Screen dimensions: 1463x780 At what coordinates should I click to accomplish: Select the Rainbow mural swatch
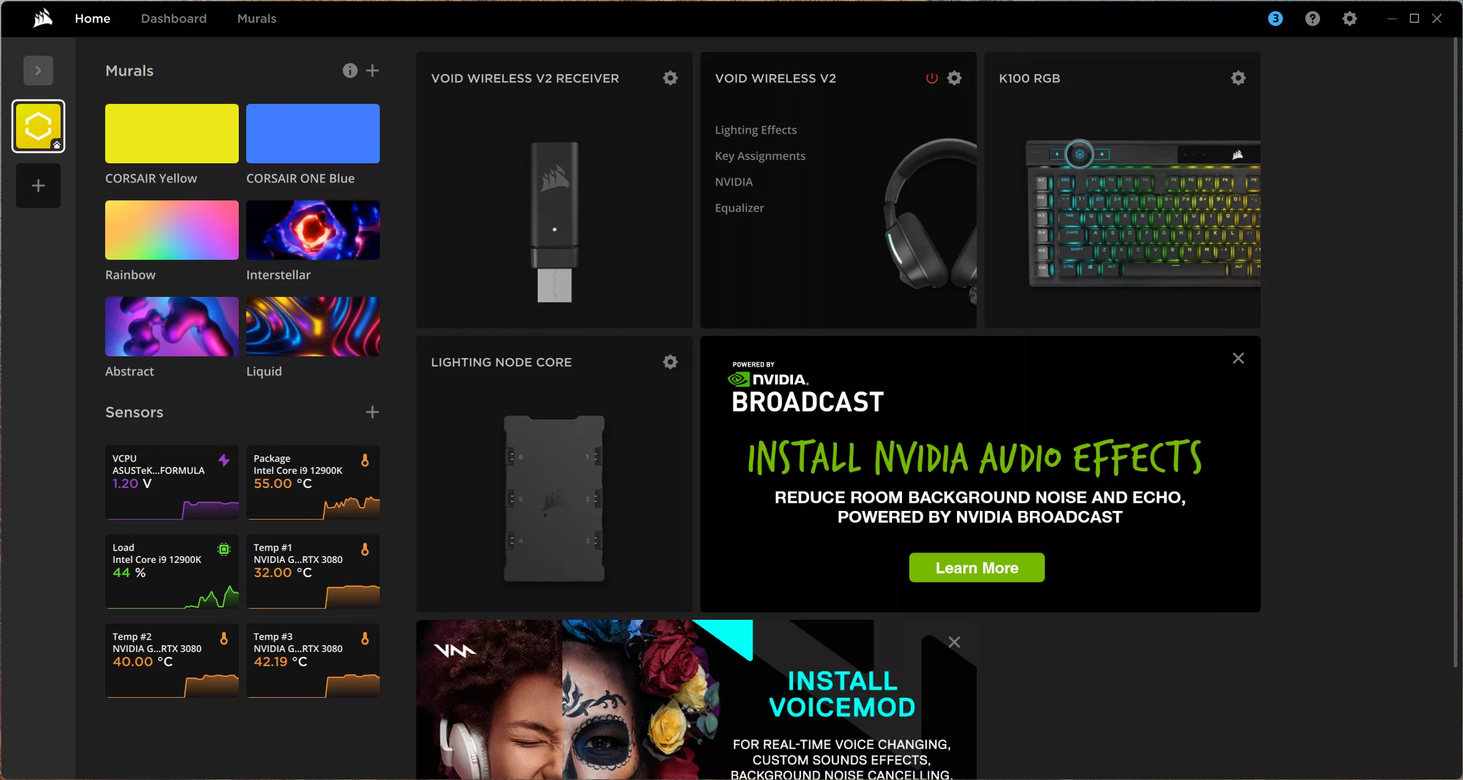[x=172, y=230]
